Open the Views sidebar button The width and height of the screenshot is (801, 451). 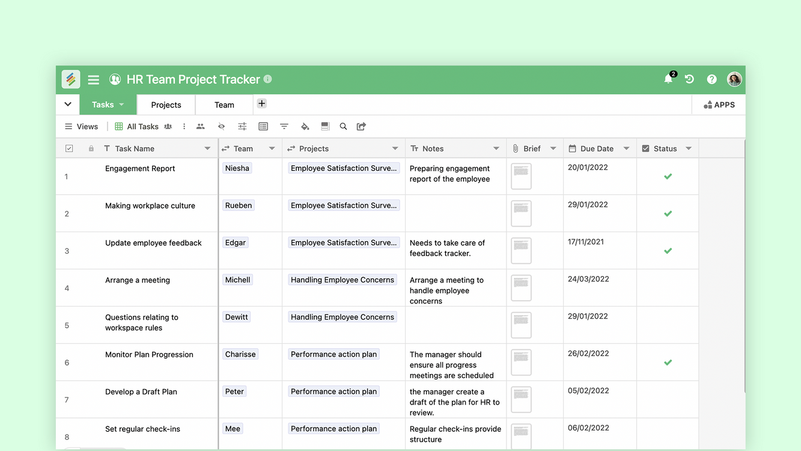pyautogui.click(x=81, y=126)
